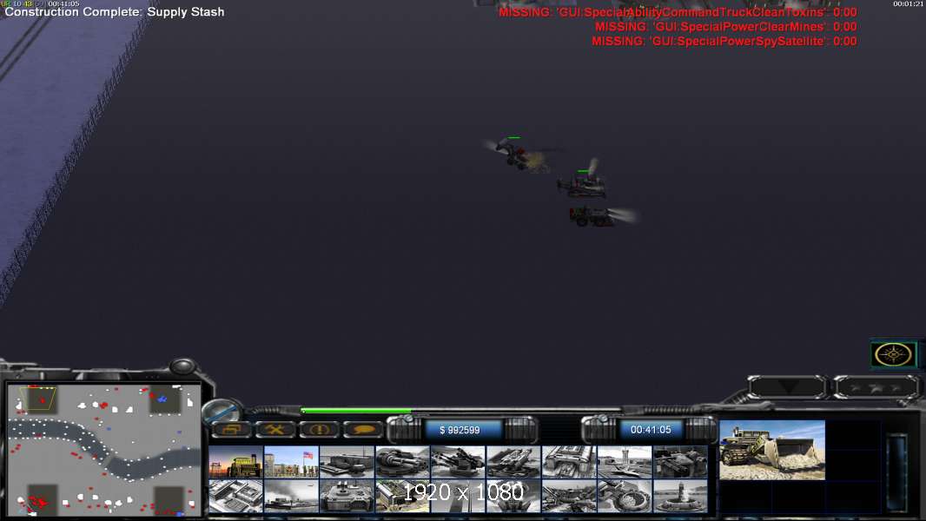Click the 00:41:05 timer in command bar
926x521 pixels.
pos(651,430)
